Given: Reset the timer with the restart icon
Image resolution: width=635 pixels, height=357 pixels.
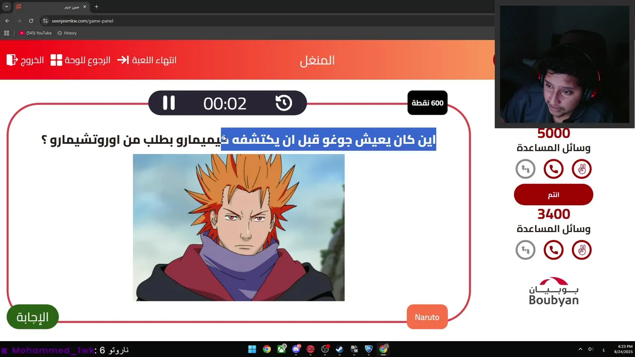Looking at the screenshot, I should click(284, 103).
